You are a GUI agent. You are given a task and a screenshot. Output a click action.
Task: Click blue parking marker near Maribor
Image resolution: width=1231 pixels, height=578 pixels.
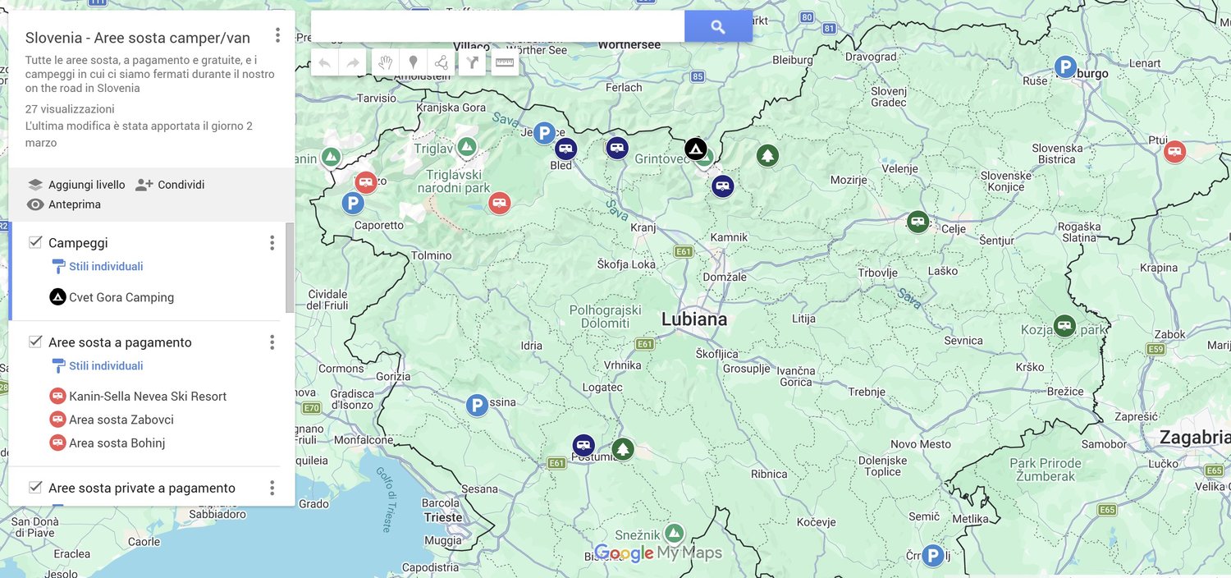coord(1065,67)
